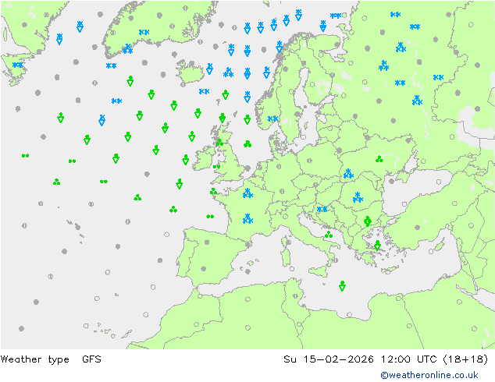Click the light rain symbol in Bay of Biscay
Screen dimensions: 495x382
click(x=210, y=216)
